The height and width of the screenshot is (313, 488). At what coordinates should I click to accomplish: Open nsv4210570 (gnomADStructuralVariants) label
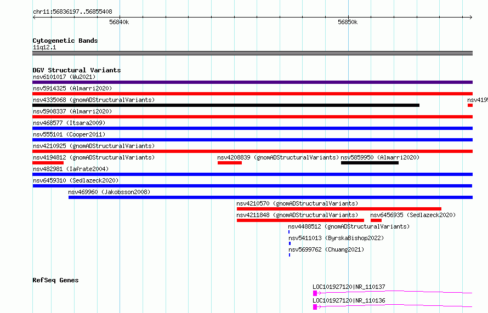click(297, 203)
